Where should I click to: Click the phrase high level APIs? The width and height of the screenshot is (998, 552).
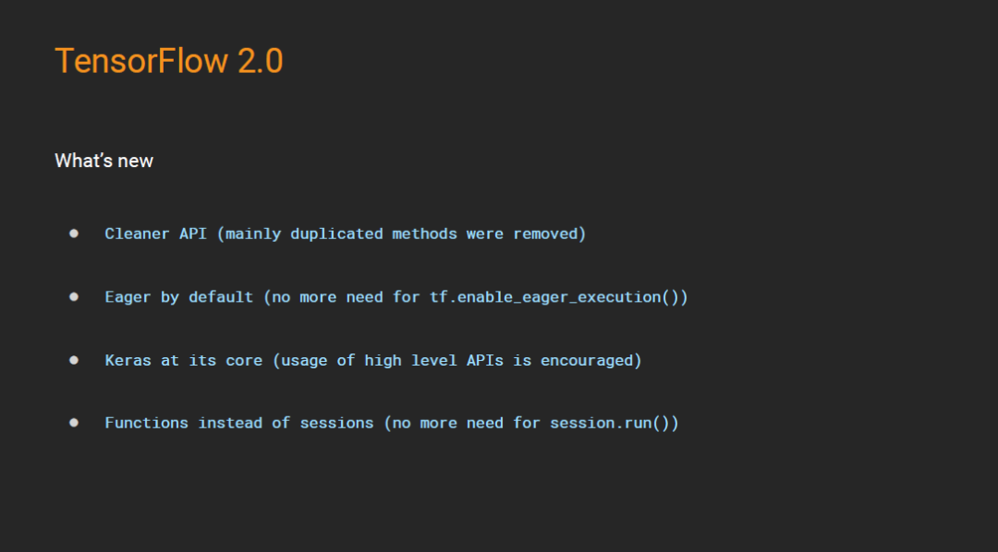tap(434, 360)
